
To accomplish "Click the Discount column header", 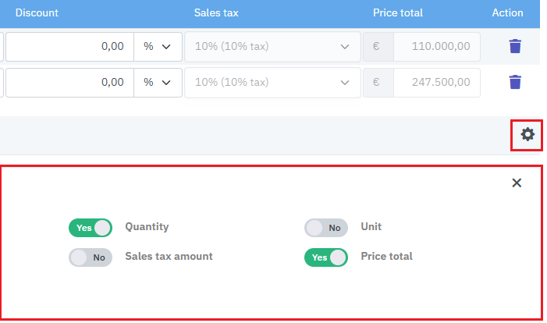I will (37, 13).
